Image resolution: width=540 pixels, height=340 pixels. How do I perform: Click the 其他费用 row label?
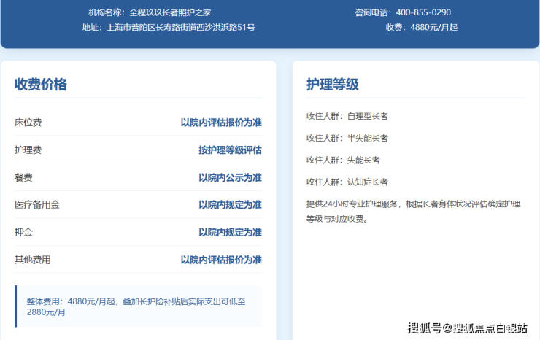(x=33, y=260)
